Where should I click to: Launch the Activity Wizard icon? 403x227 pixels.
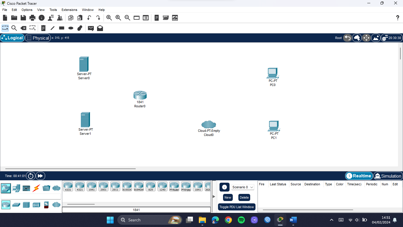pos(60,18)
